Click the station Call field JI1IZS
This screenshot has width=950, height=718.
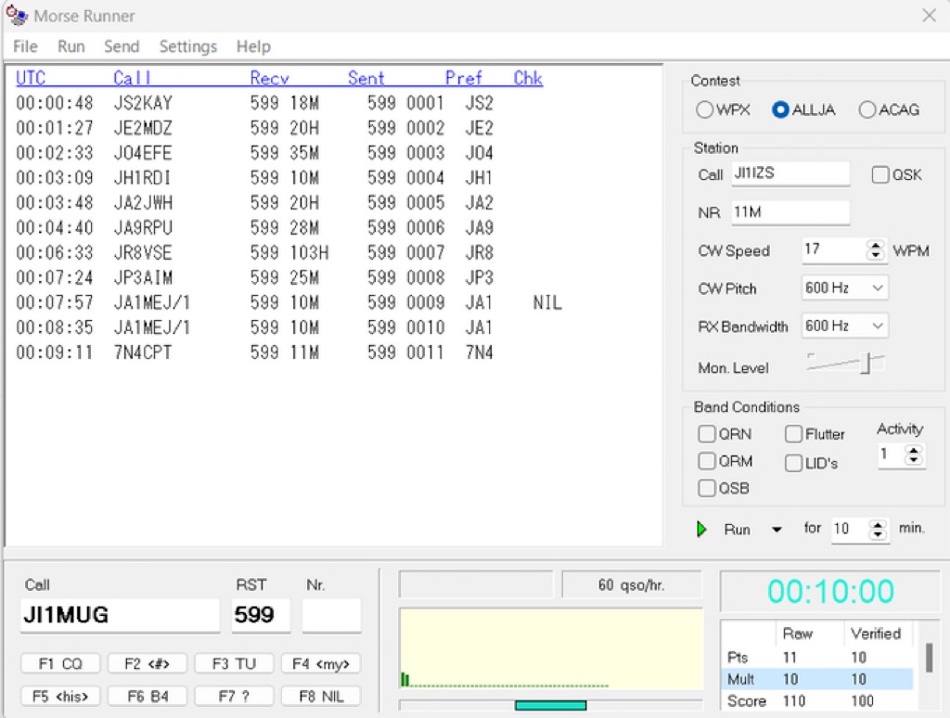pos(790,173)
